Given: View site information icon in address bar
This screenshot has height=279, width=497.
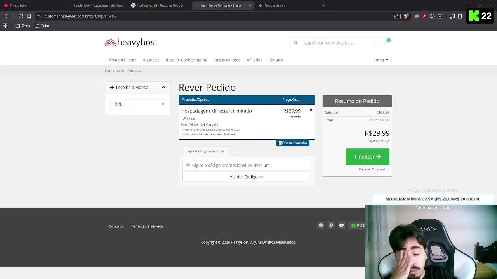Looking at the screenshot, I should coord(39,16).
